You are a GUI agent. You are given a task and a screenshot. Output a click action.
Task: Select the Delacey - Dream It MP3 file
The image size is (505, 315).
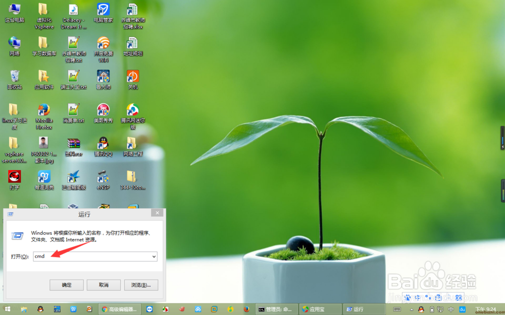coord(74,17)
